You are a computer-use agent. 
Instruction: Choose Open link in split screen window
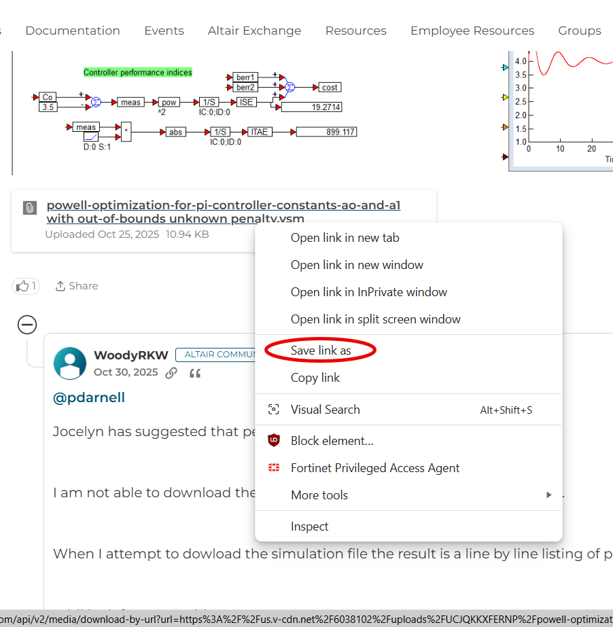[408, 319]
